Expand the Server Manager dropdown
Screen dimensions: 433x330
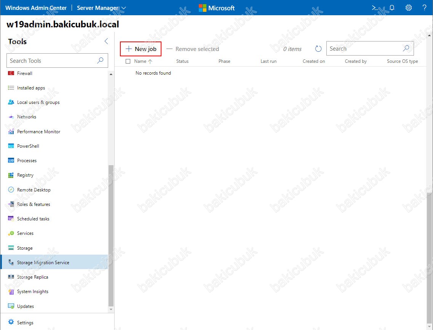click(x=124, y=8)
